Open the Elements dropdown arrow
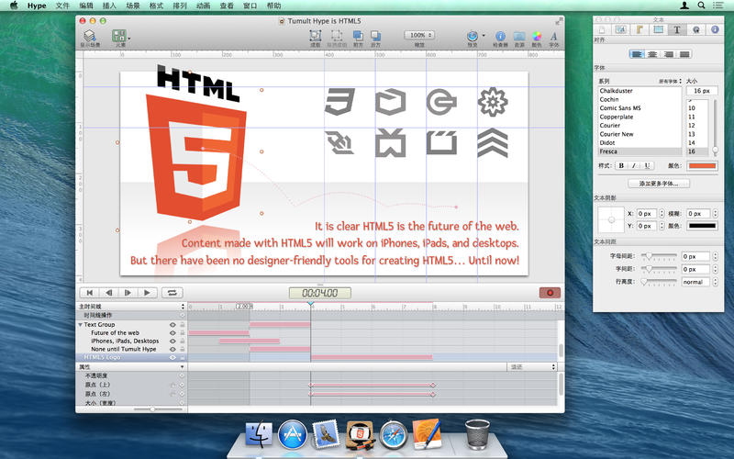The image size is (734, 459). pos(129,39)
